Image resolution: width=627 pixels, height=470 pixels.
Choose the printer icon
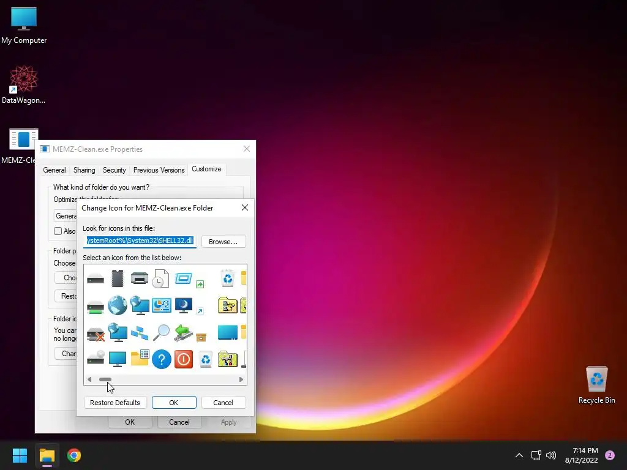[139, 278]
